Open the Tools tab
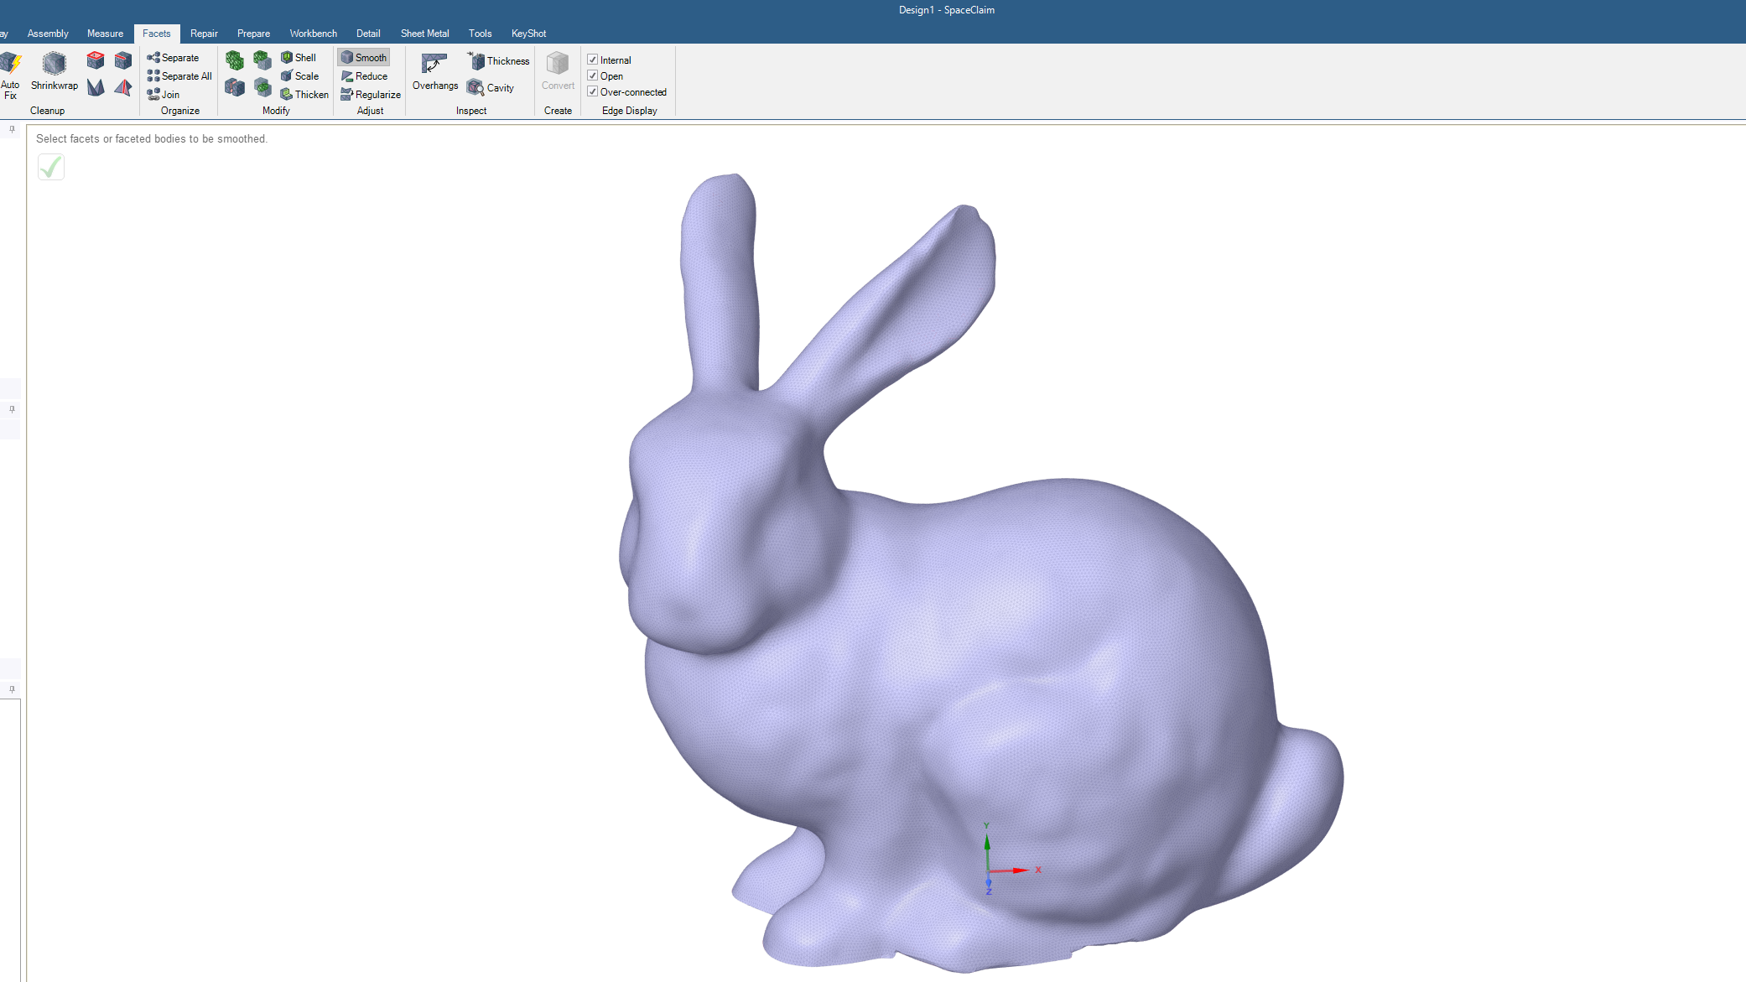 pos(480,34)
